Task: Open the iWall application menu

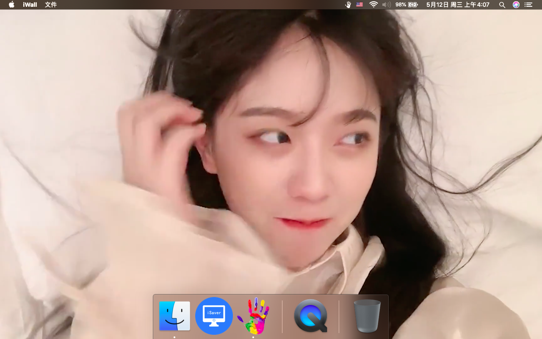Action: point(30,5)
